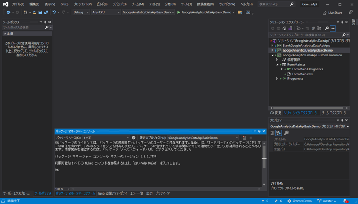The height and width of the screenshot is (204, 358).
Task: Open the デバッグ(D) menu
Action: pos(120,4)
